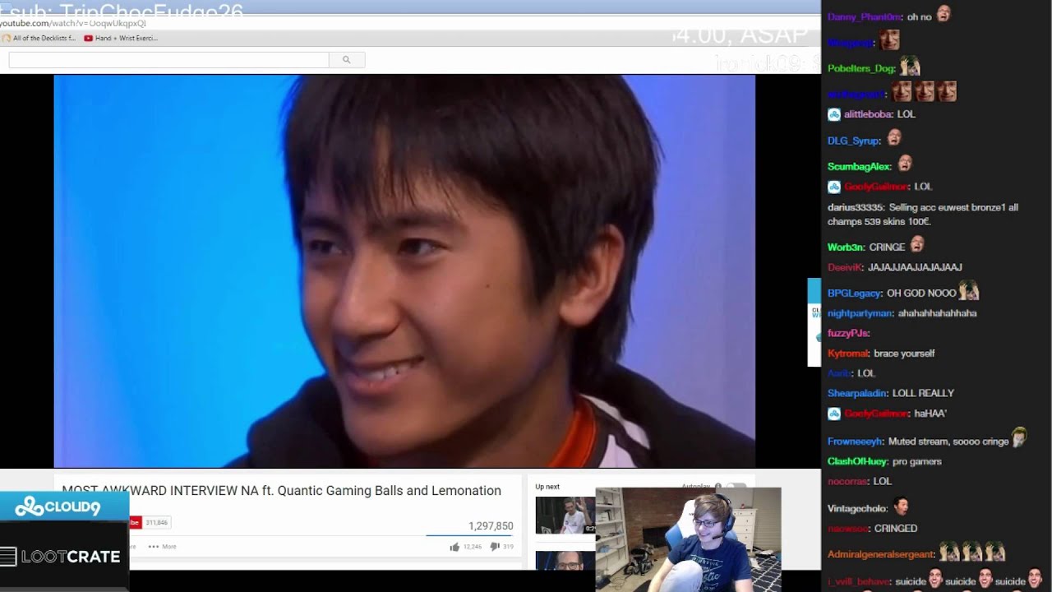Screen dimensions: 1052x592
Task: Open the first Up next video thumbnail
Action: [565, 516]
